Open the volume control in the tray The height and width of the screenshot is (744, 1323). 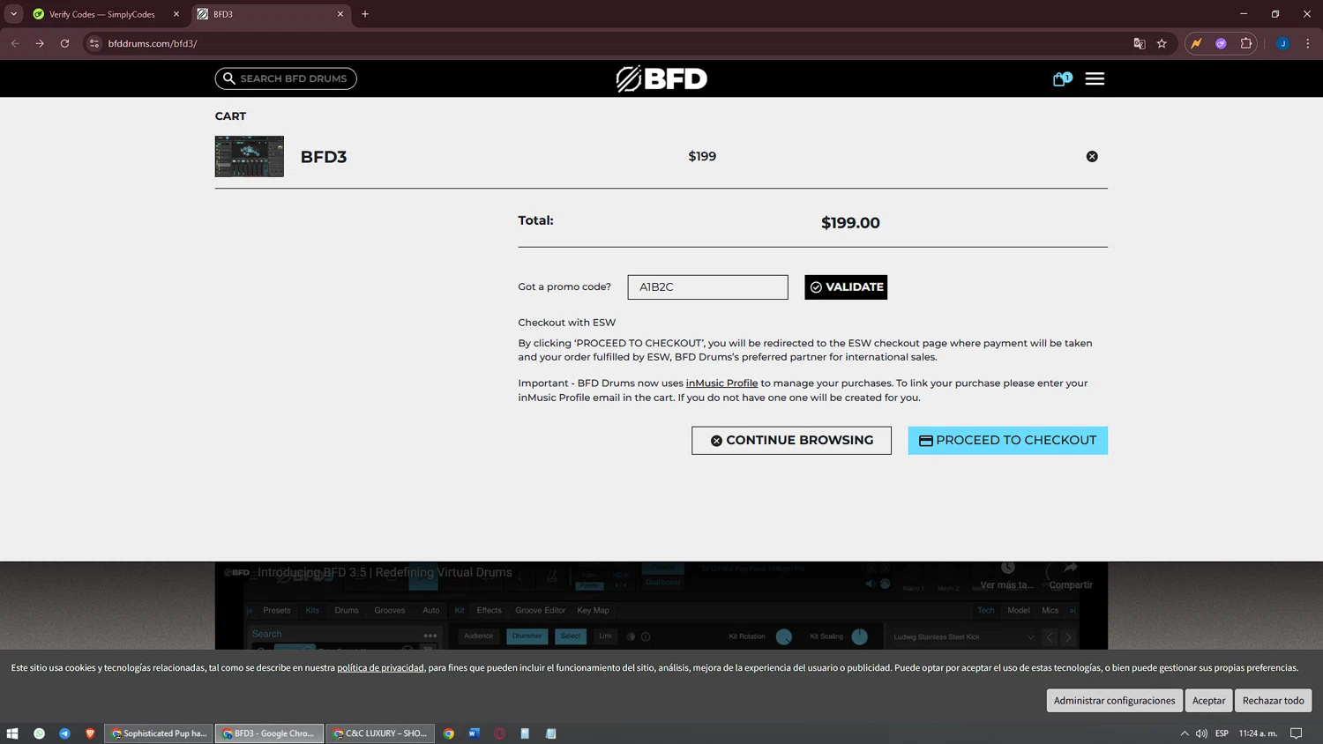point(1201,733)
